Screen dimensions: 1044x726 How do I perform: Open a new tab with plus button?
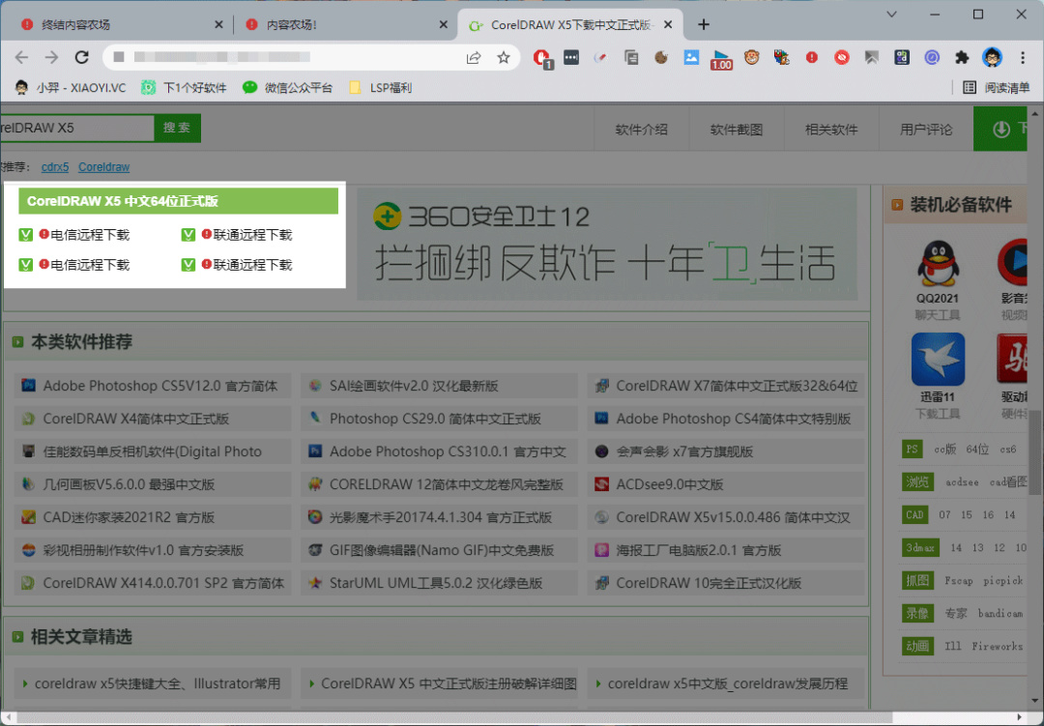point(704,24)
